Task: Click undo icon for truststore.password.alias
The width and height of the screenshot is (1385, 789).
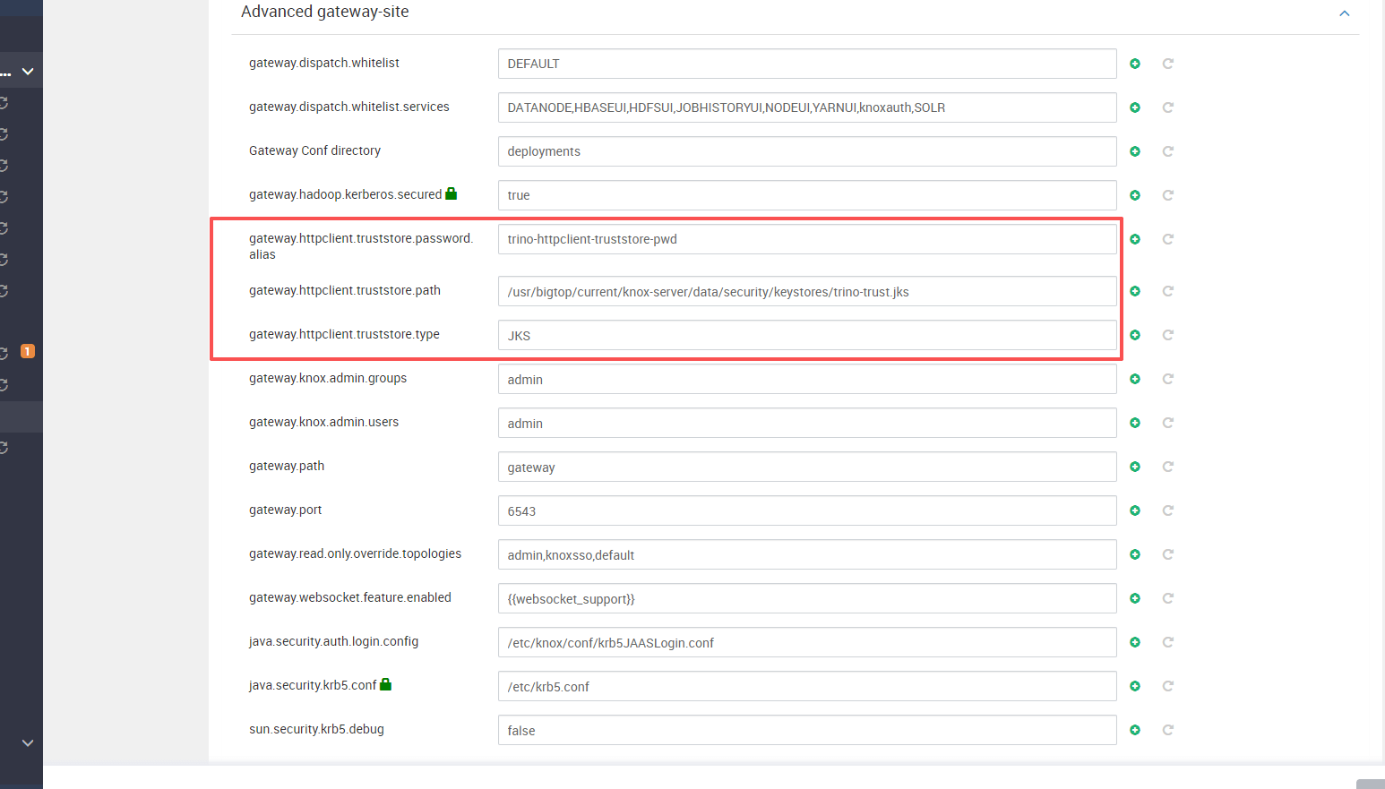Action: (x=1168, y=239)
